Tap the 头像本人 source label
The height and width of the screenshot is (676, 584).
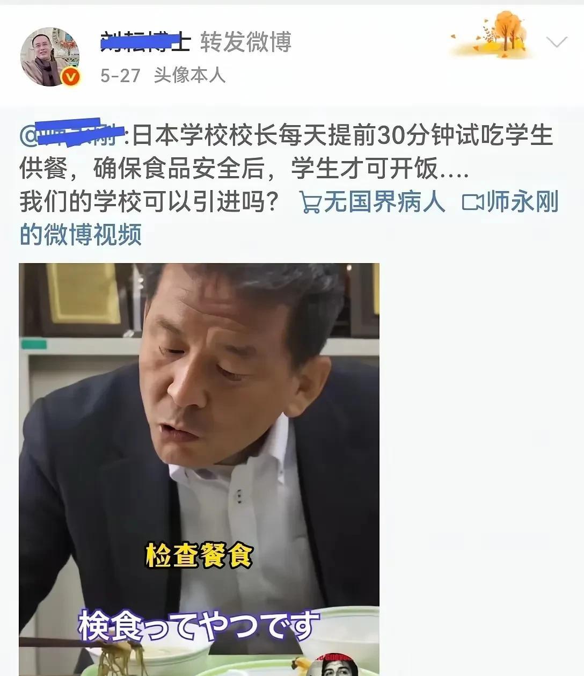tap(189, 75)
